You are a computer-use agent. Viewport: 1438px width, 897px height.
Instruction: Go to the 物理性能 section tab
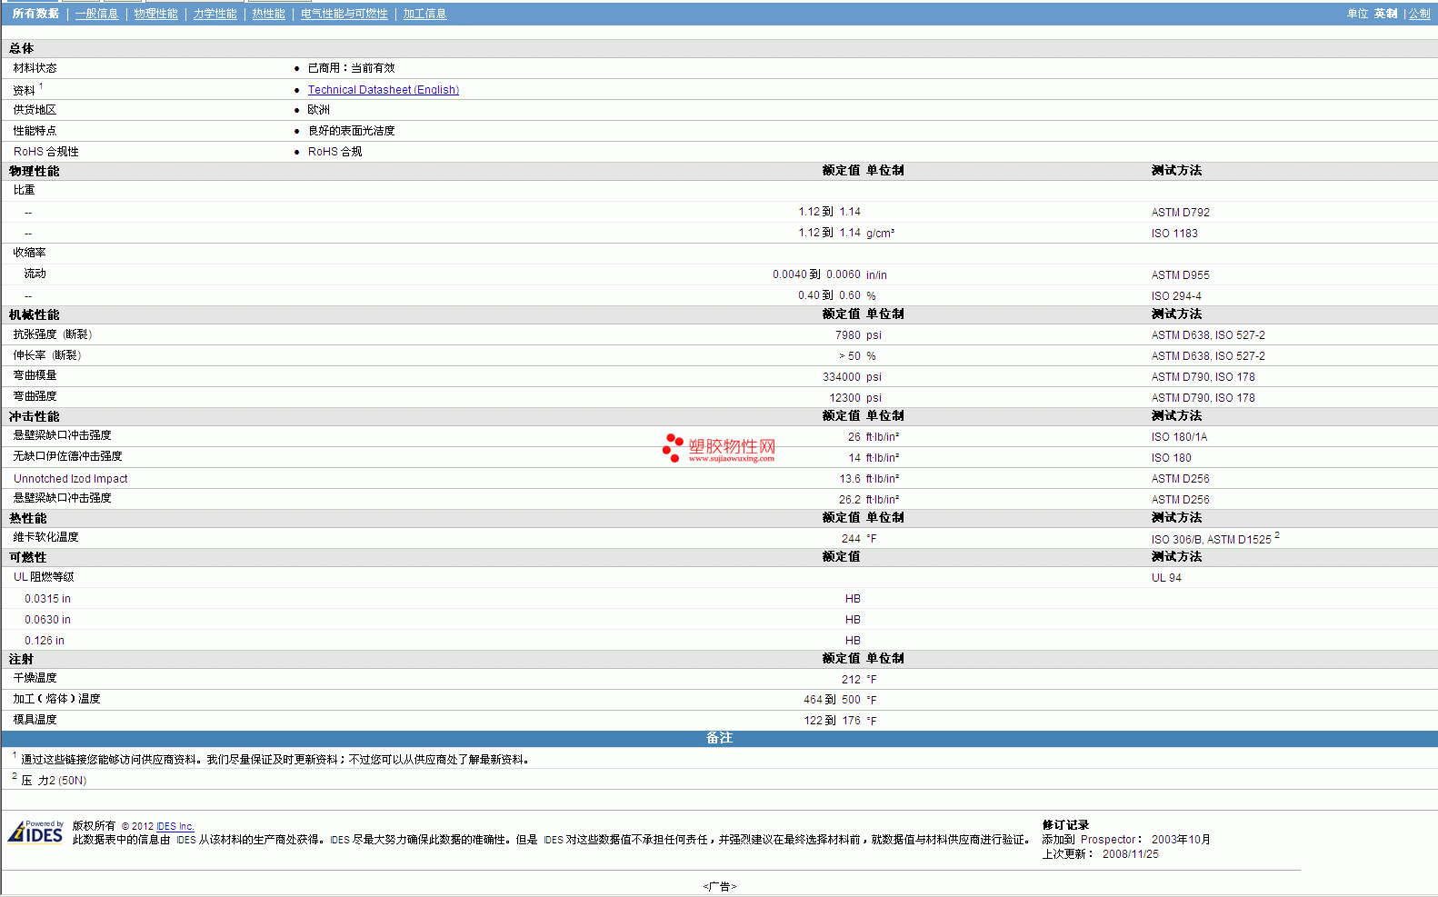pos(155,14)
